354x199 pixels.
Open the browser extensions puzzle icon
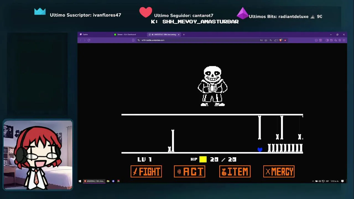pos(316,40)
